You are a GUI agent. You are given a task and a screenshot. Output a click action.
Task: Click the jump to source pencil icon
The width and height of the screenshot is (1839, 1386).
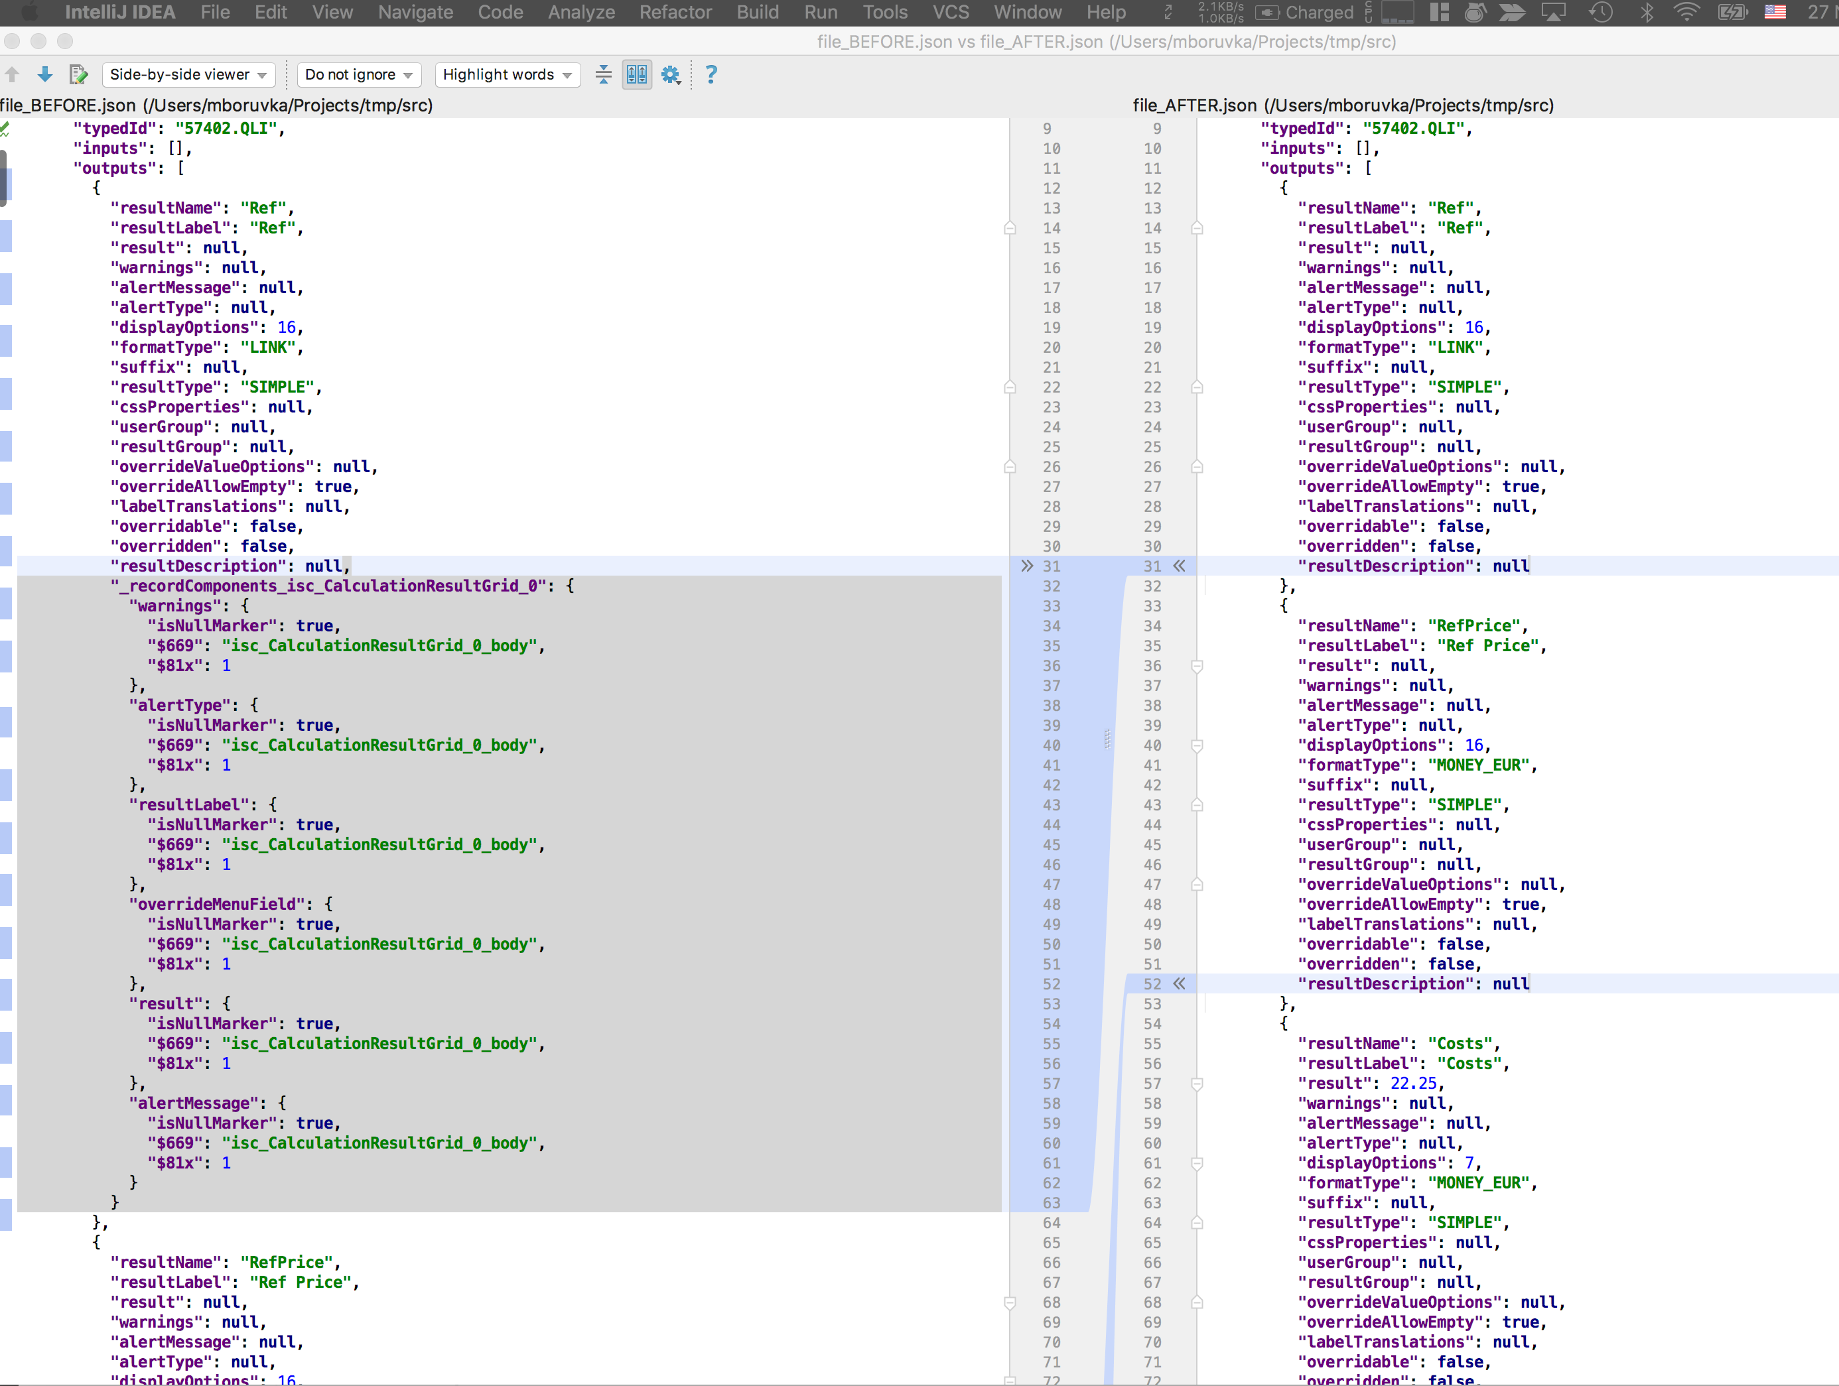pos(78,75)
